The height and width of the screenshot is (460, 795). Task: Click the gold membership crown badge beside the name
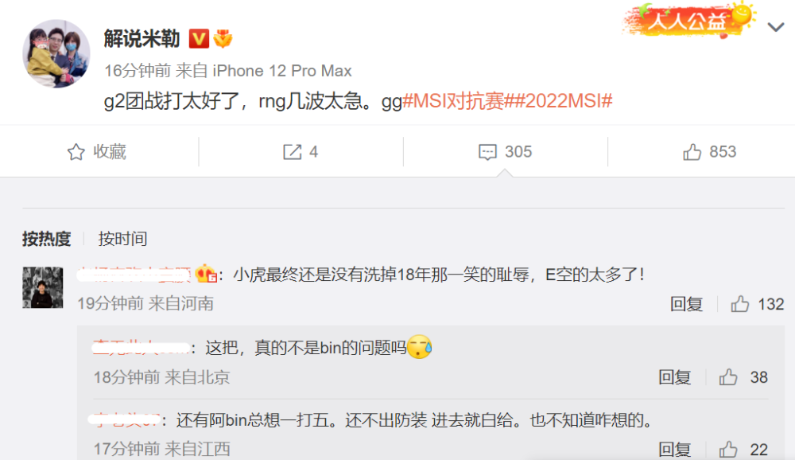click(x=223, y=38)
